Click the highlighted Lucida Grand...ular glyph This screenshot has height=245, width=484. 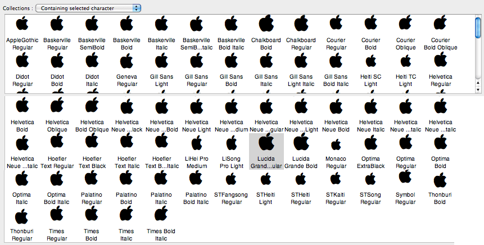(266, 142)
